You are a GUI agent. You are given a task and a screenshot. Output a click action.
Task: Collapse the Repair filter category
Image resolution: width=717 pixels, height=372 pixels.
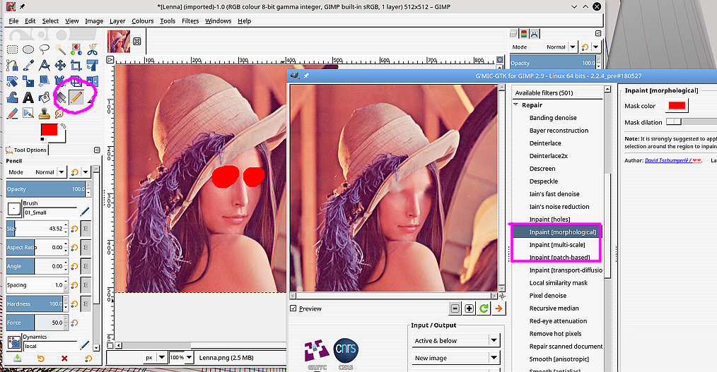tap(515, 105)
